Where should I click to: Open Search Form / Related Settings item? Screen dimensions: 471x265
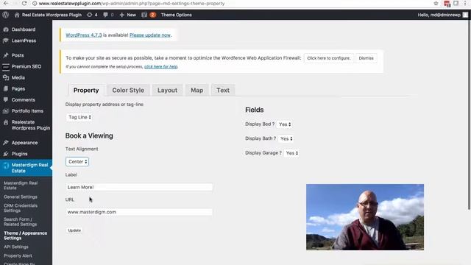[x=20, y=222]
